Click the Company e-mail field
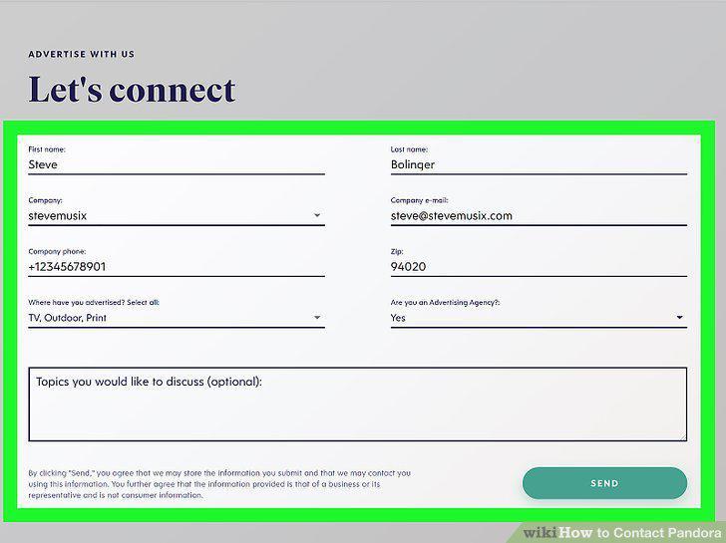Image resolution: width=726 pixels, height=543 pixels. (x=539, y=216)
